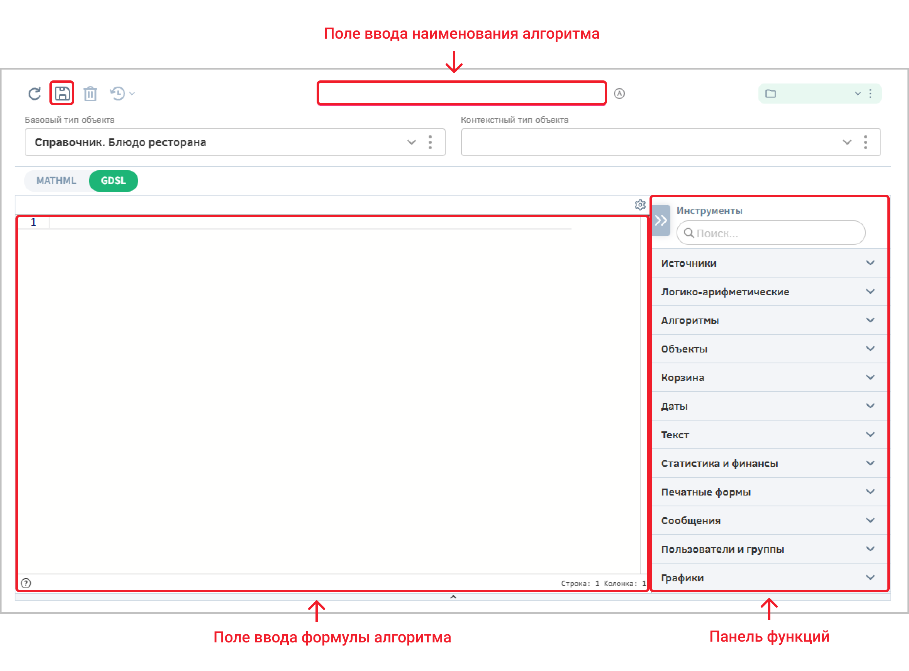Select the GDSL mode toggle
This screenshot has height=671, width=909.
point(113,181)
